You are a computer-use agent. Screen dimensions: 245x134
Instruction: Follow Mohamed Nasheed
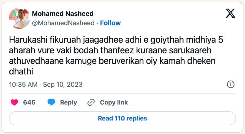click(110, 23)
